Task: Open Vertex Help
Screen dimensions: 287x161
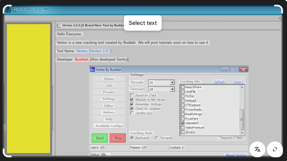Action: click(108, 119)
